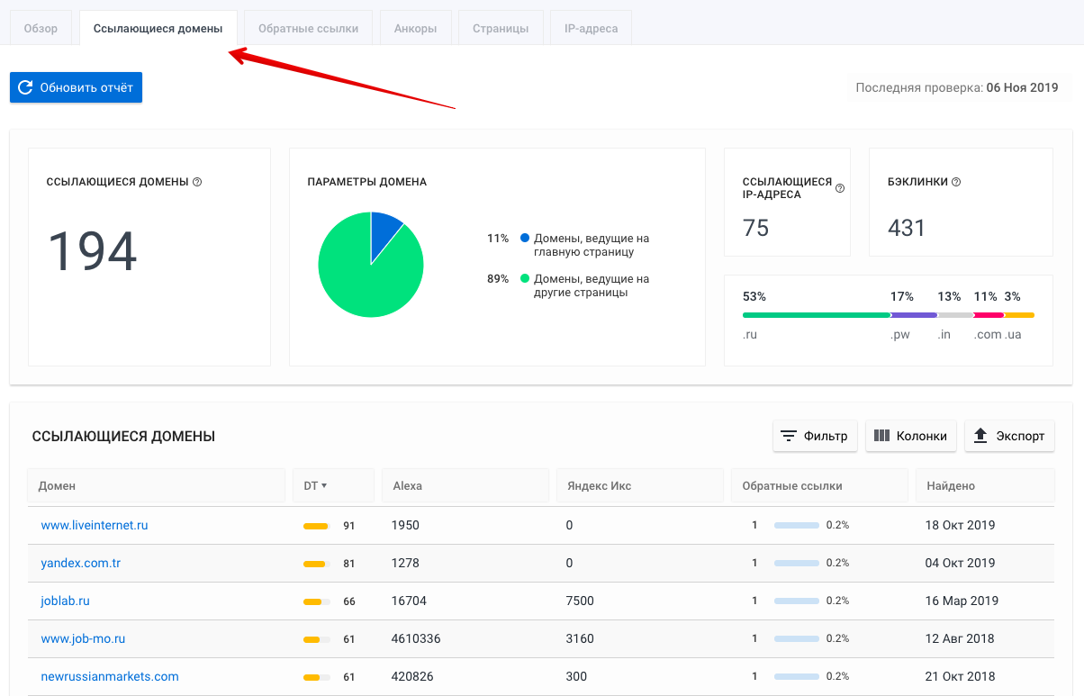Click Alexa value 4610336
Screen dimensions: 1084x696
416,638
